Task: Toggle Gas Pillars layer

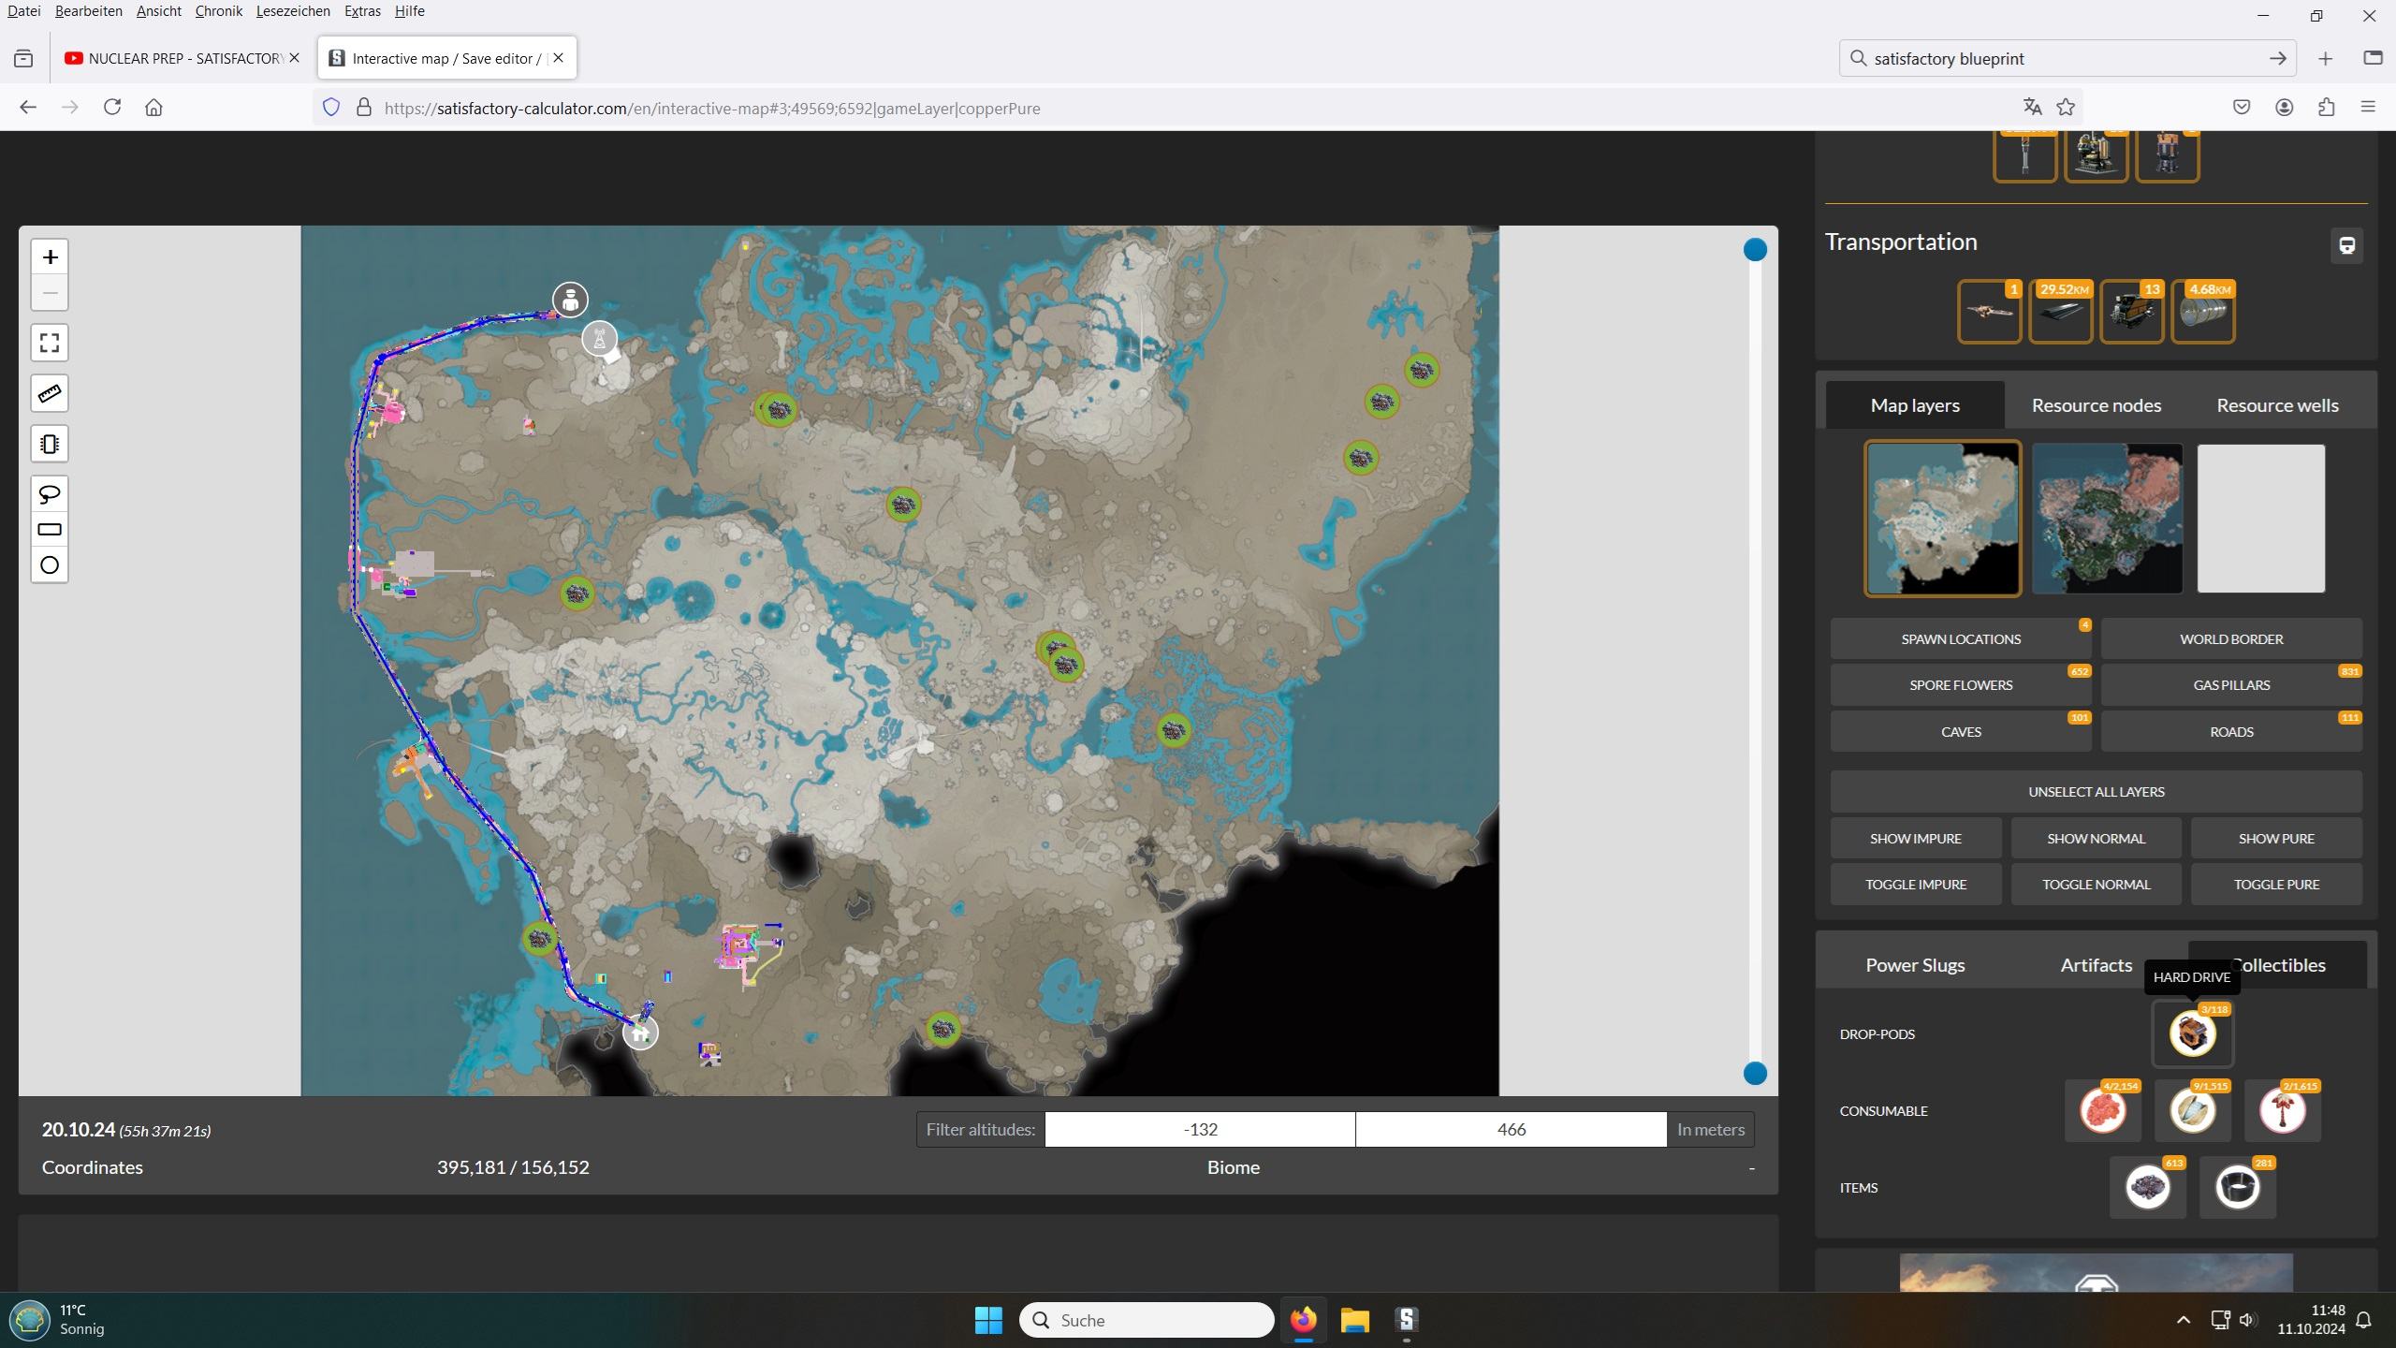Action: coord(2231,685)
